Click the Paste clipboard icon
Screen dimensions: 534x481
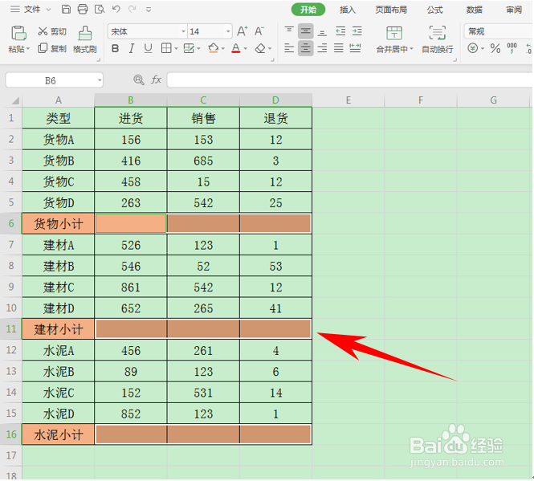tap(18, 33)
